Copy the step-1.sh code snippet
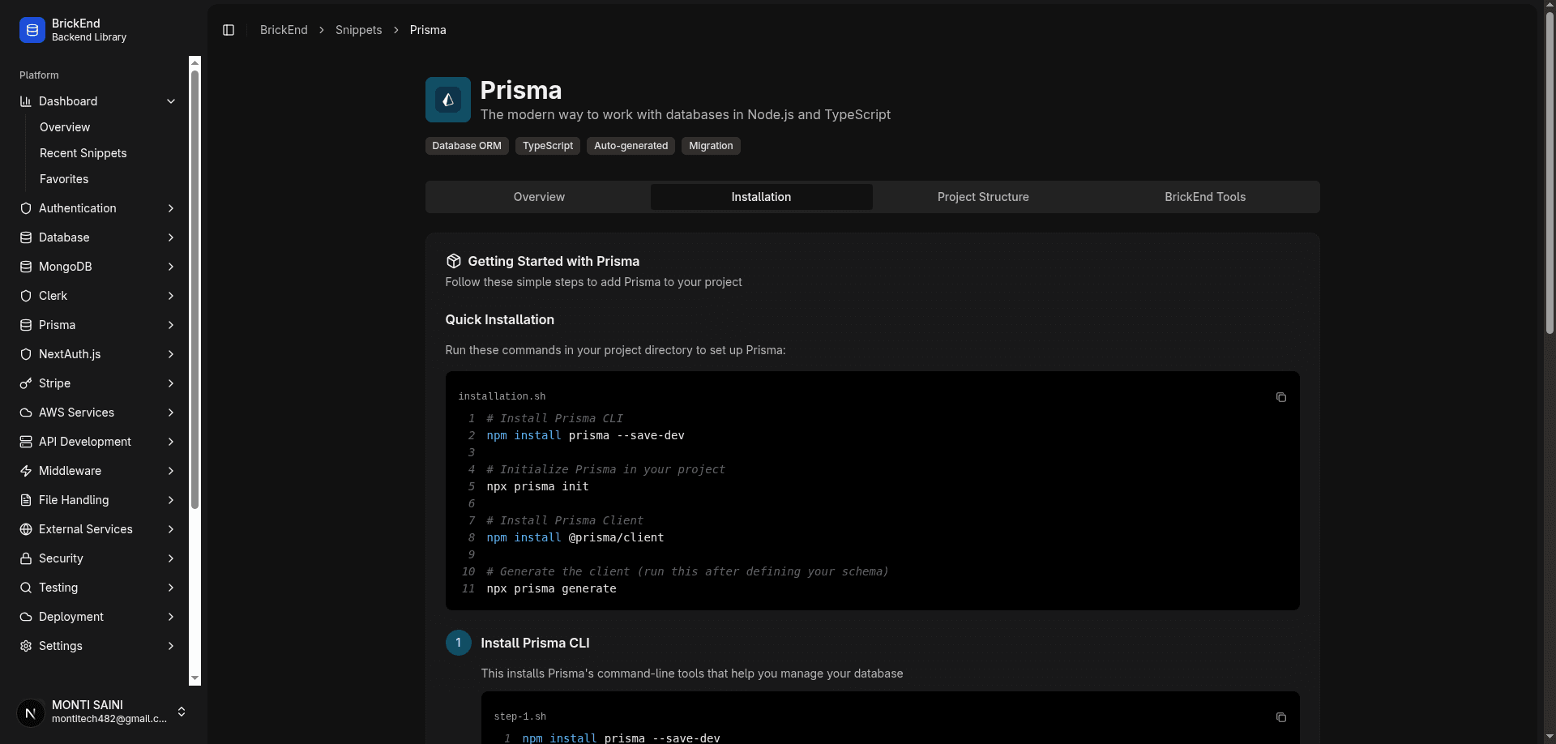The height and width of the screenshot is (744, 1556). 1280,717
